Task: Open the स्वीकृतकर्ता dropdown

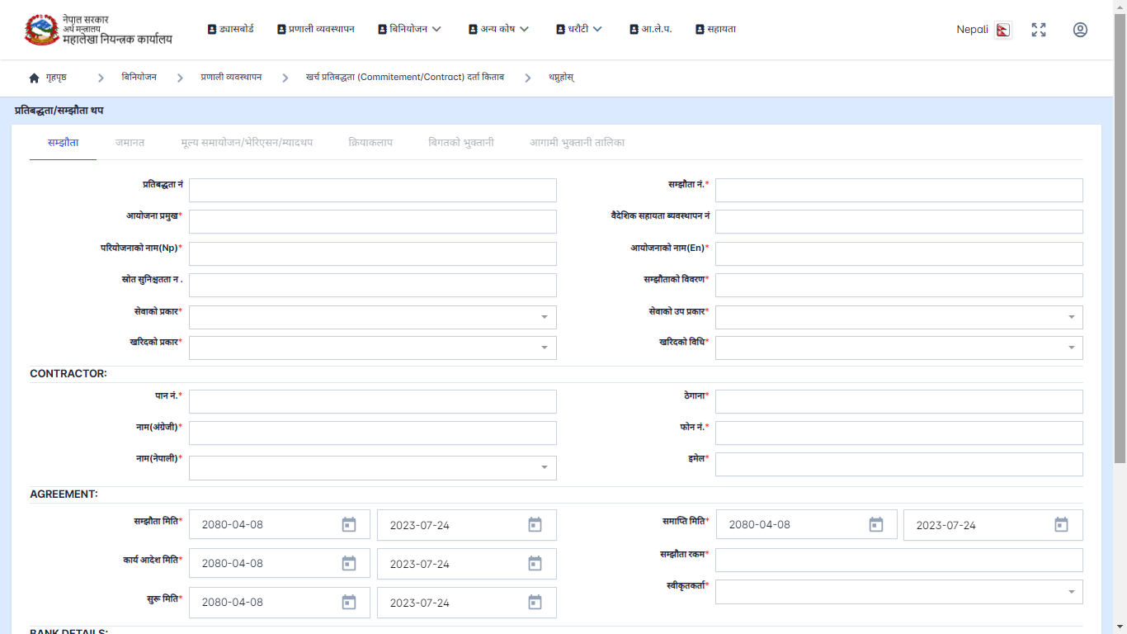Action: pos(1071,592)
